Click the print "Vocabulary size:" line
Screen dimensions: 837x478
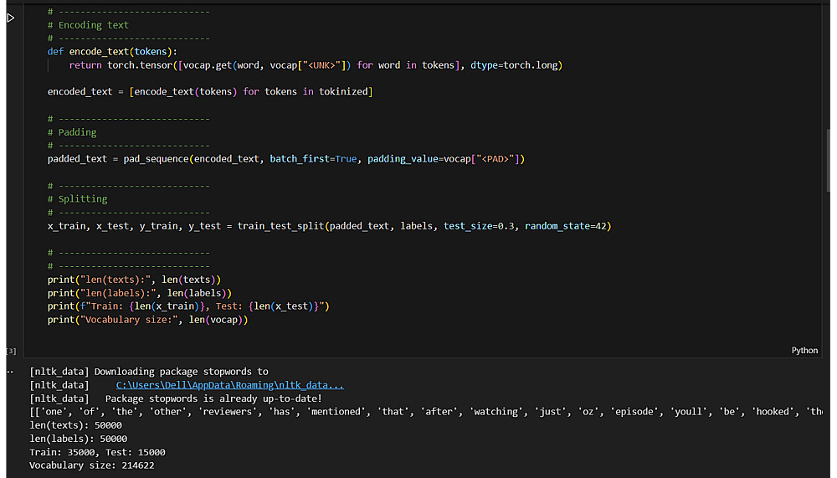tap(148, 320)
